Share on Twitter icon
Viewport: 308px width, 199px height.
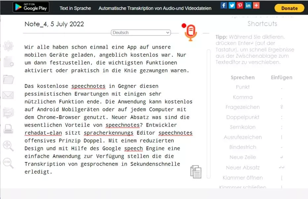coord(232,5)
